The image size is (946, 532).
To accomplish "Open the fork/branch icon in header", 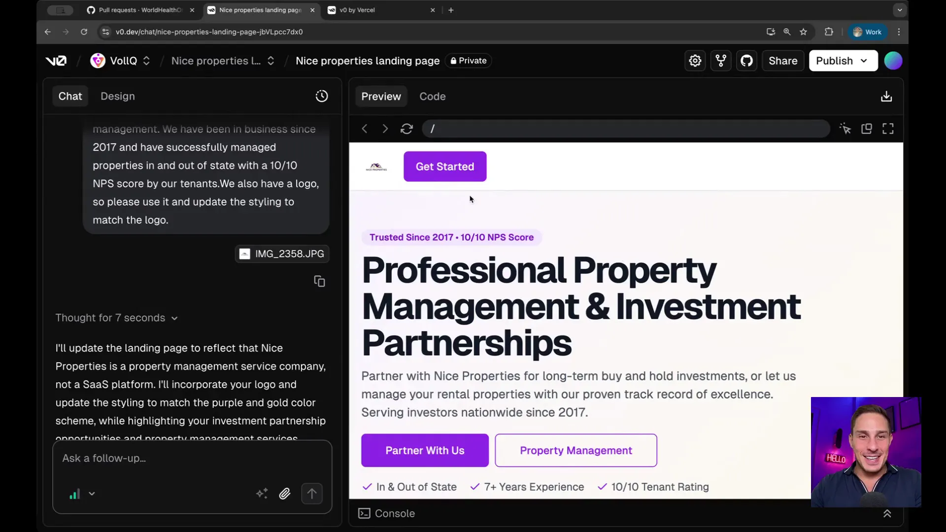I will click(x=721, y=61).
